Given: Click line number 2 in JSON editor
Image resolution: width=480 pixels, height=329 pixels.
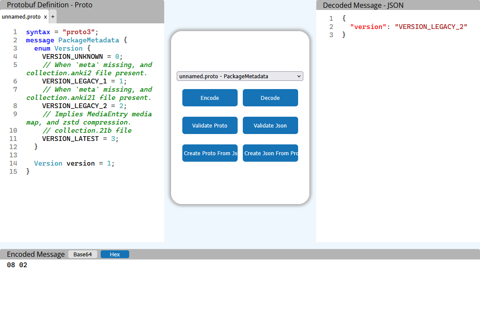Looking at the screenshot, I should click(x=331, y=27).
